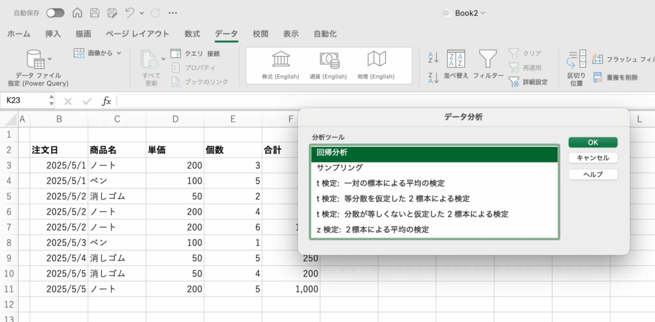Click the Undo arrow icon
Screen dimensions: 655x322
click(x=130, y=13)
